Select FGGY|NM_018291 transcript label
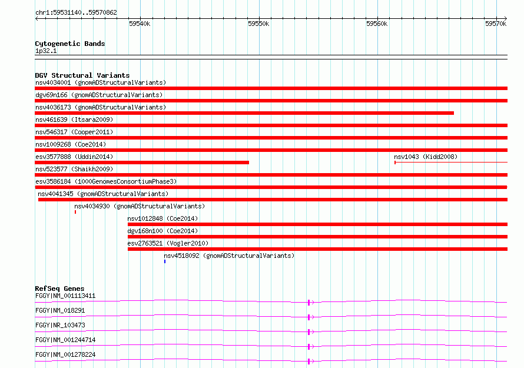 click(x=60, y=310)
